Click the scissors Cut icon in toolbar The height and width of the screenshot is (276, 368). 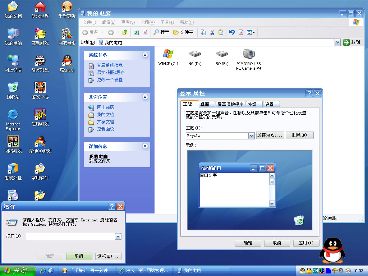tap(212, 32)
